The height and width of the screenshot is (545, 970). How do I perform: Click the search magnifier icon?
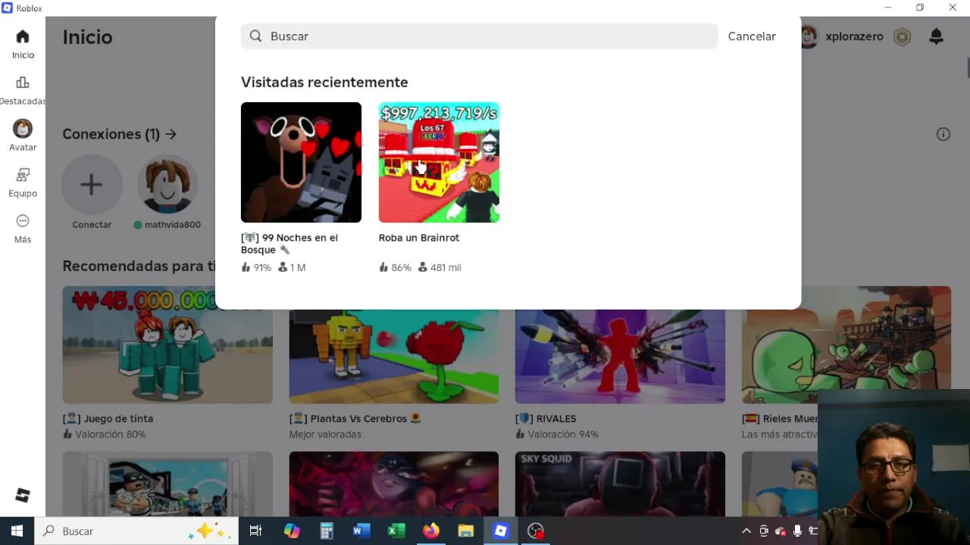[x=256, y=36]
